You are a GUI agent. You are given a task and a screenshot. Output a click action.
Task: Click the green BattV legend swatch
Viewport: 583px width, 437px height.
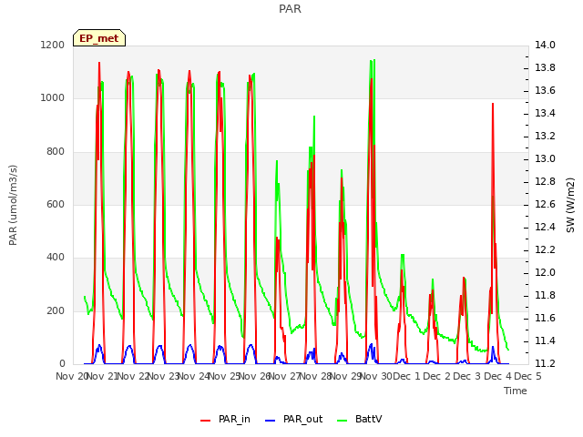[343, 421]
